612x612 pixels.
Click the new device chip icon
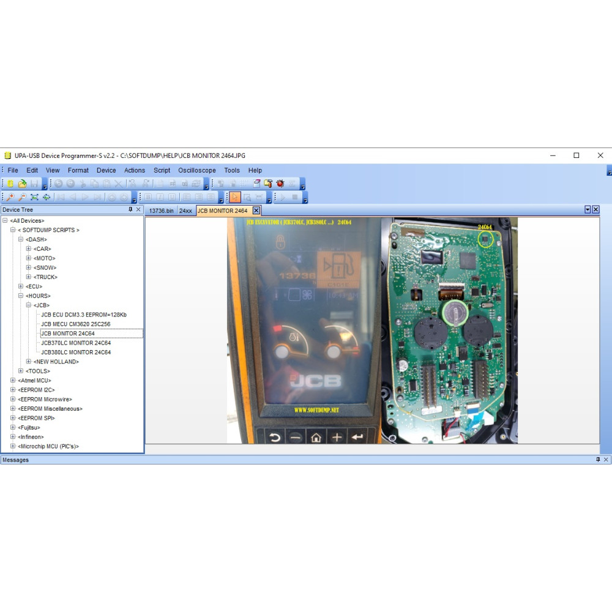[x=10, y=184]
